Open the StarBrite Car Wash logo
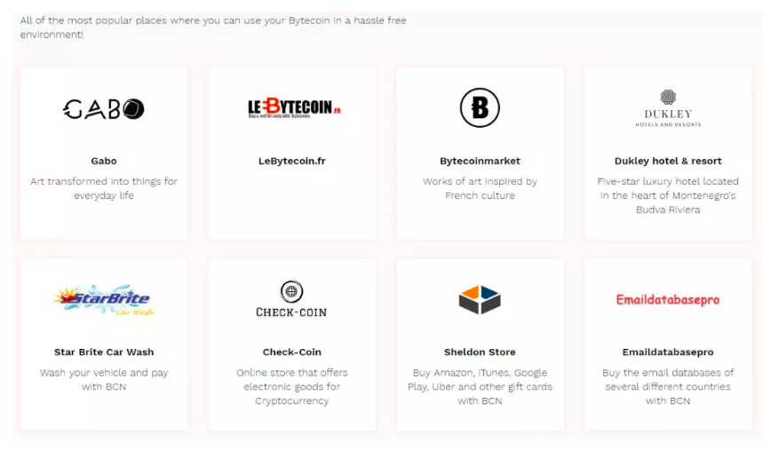This screenshot has height=451, width=771. 104,300
